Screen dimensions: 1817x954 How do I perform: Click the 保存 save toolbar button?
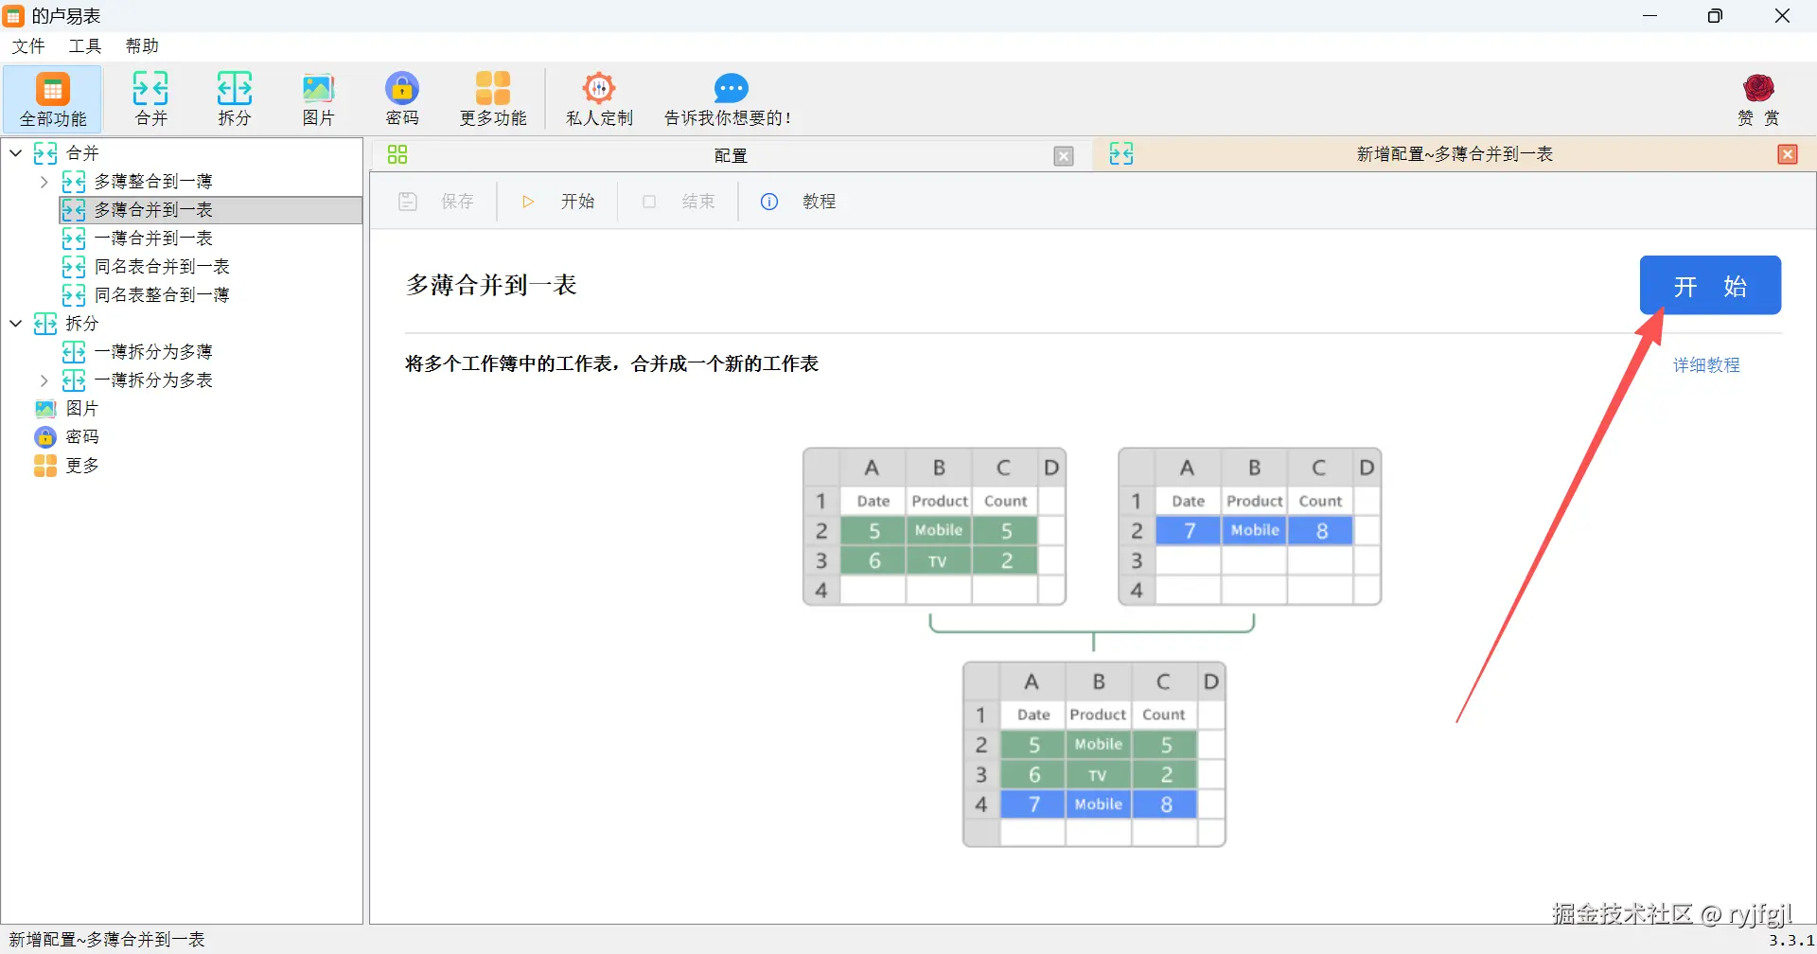[436, 202]
